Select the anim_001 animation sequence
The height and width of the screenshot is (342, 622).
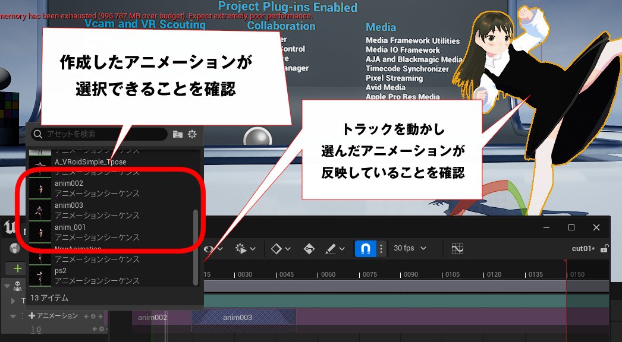pos(111,232)
